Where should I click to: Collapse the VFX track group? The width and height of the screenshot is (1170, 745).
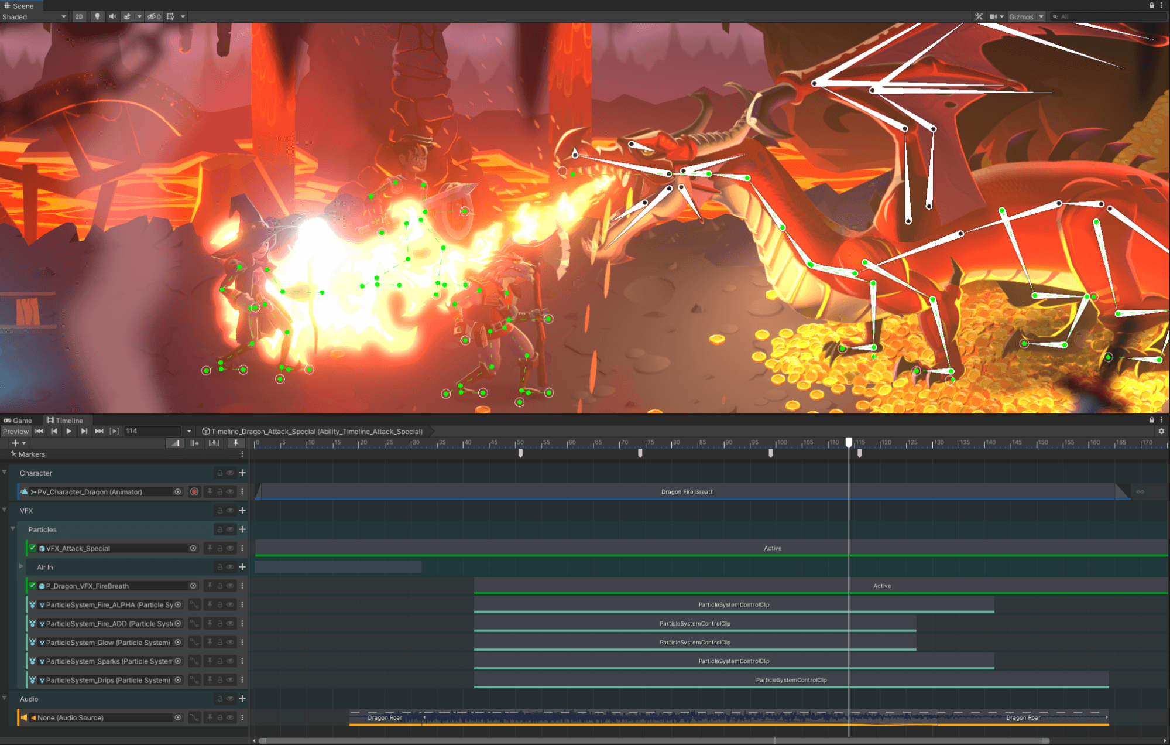(5, 510)
